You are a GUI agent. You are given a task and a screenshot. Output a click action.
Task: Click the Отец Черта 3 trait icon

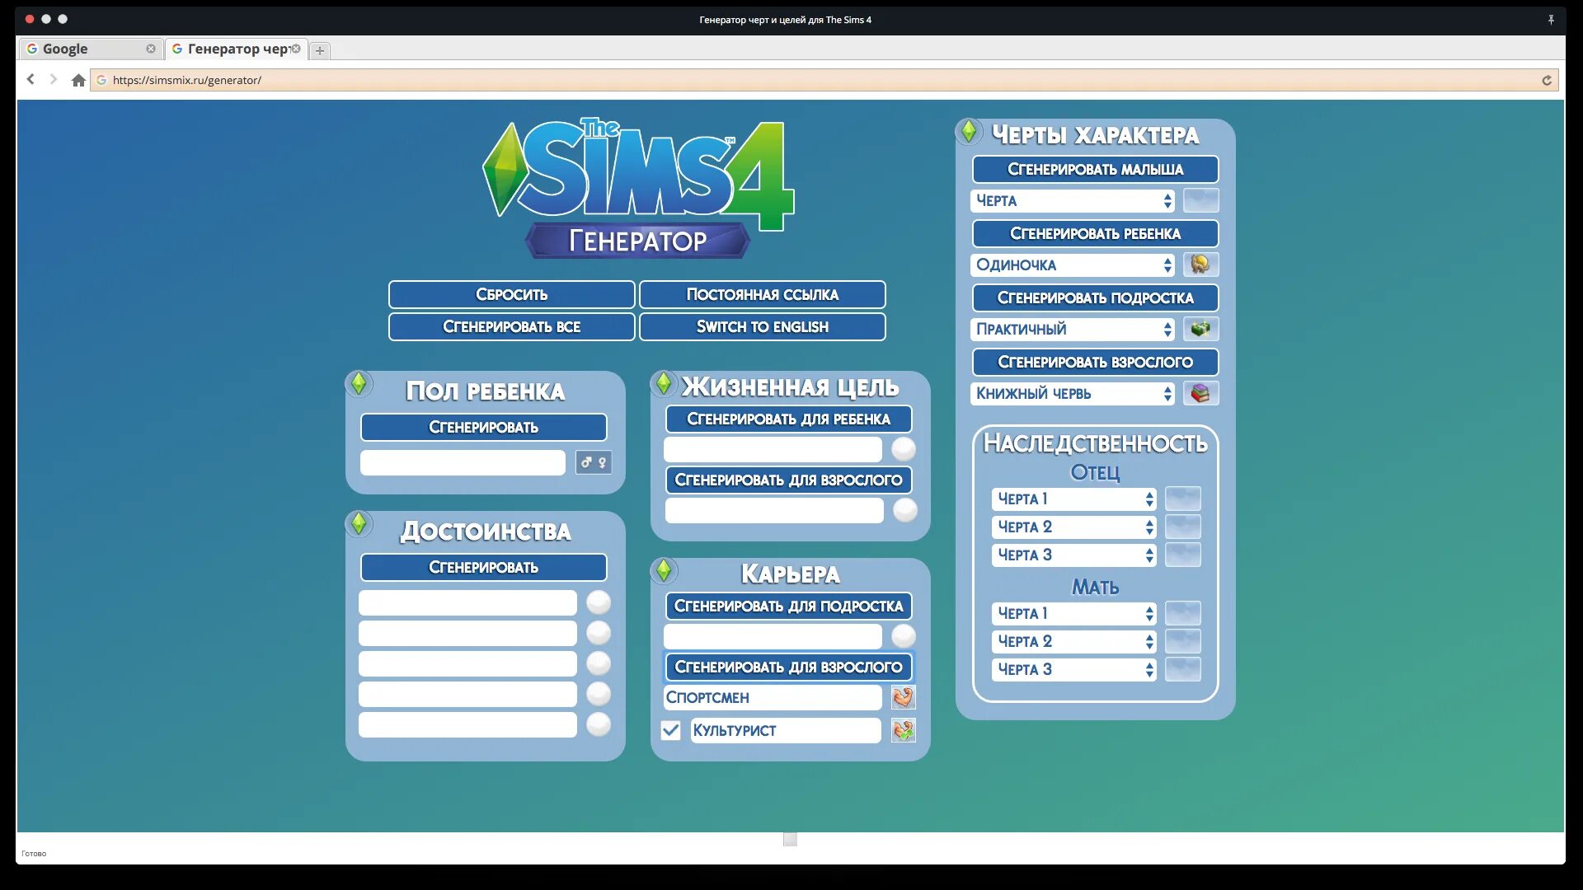[1182, 555]
